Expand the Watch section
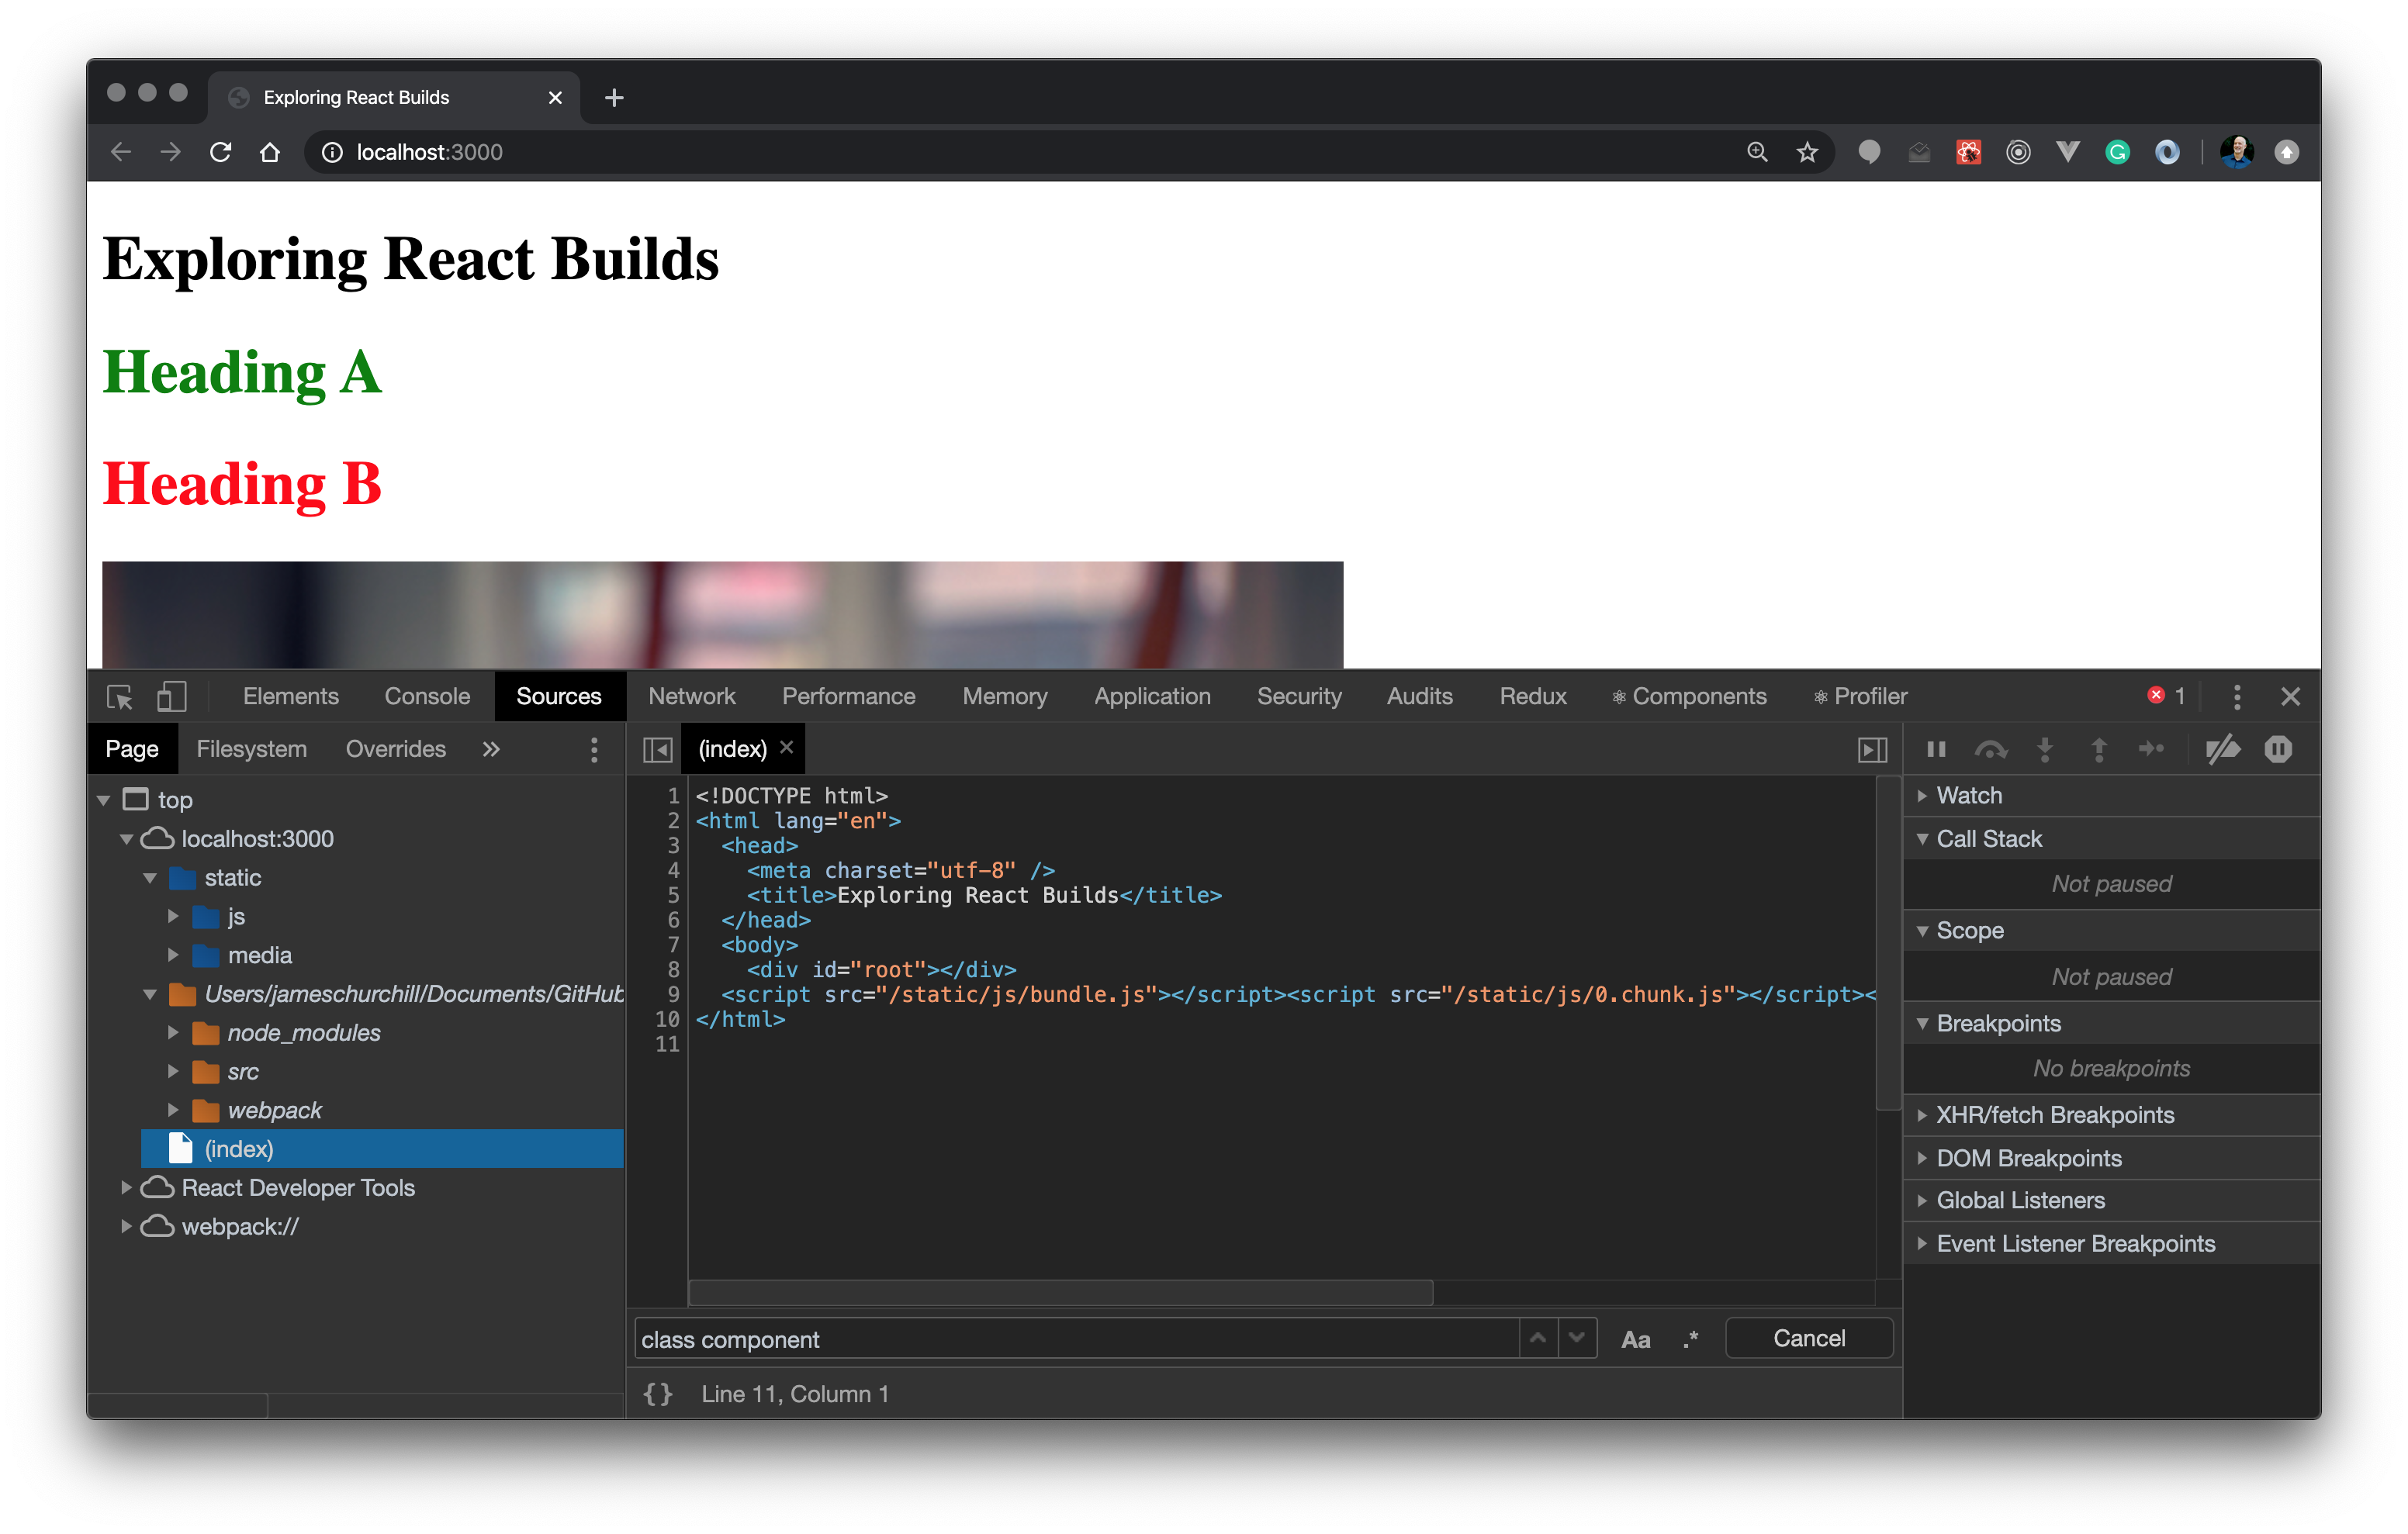 point(1968,795)
